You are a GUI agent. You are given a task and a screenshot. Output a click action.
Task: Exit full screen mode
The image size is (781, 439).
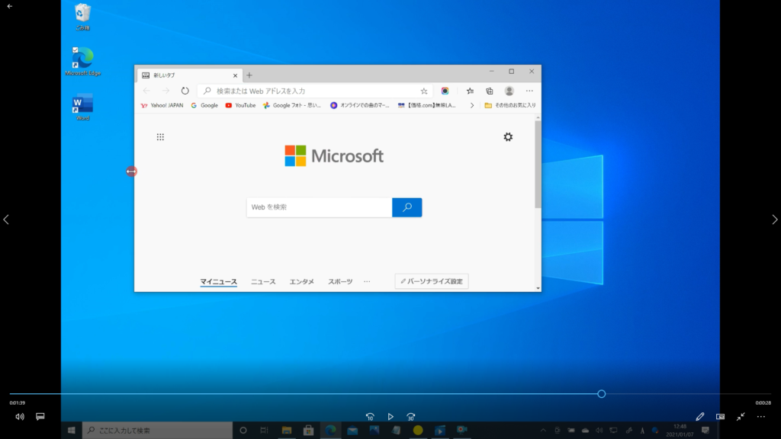pos(741,417)
